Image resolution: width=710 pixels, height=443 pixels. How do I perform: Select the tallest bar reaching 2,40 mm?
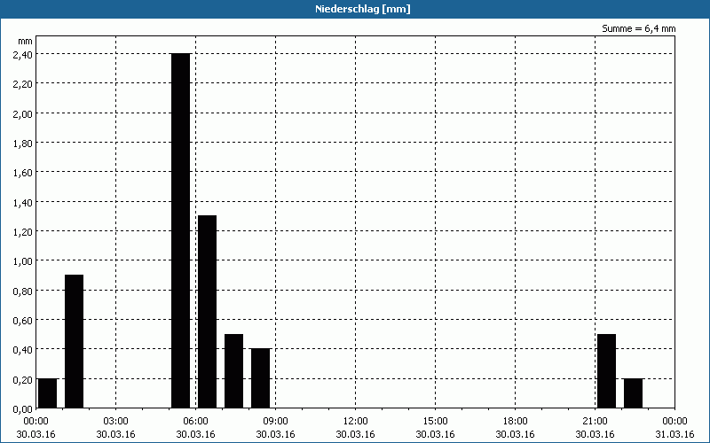click(181, 230)
